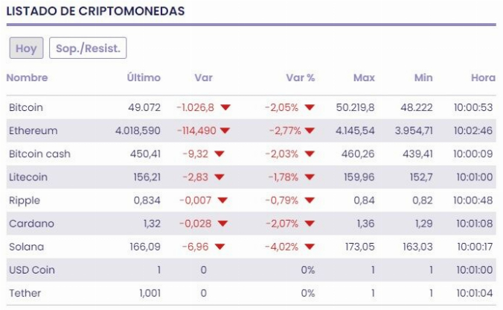Click red arrow next to Ethereum -2,77%

coord(310,131)
